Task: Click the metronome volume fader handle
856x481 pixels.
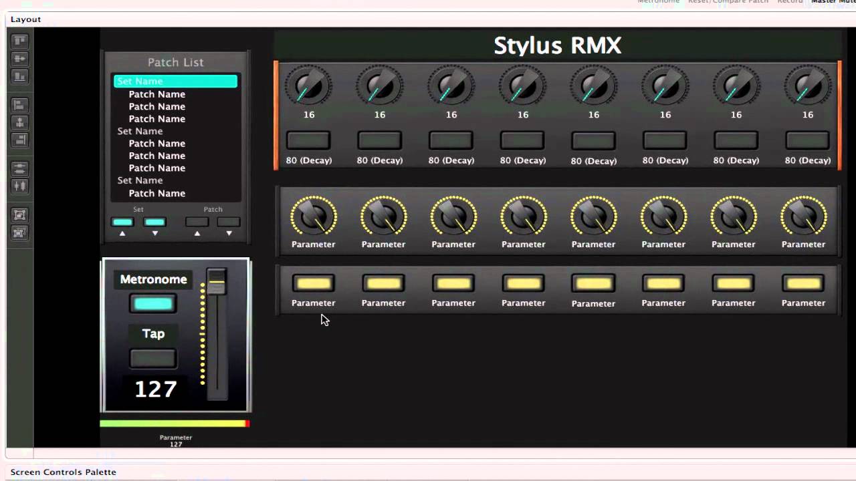Action: point(217,282)
